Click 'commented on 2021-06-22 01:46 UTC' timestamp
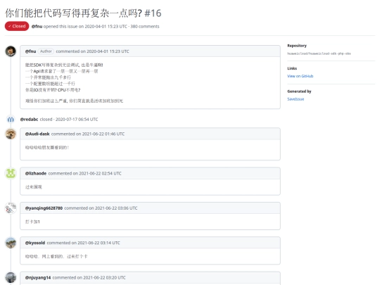 click(x=88, y=134)
